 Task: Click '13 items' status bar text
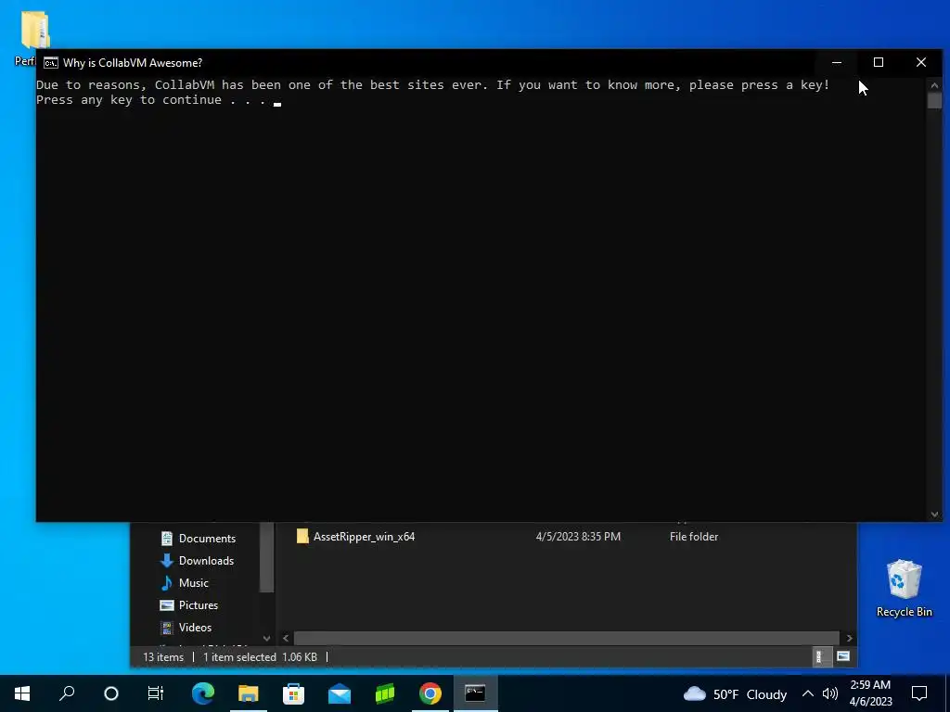(163, 657)
